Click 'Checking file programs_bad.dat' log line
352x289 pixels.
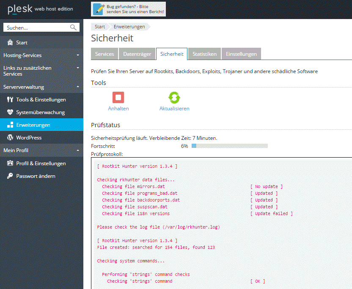pos(140,193)
